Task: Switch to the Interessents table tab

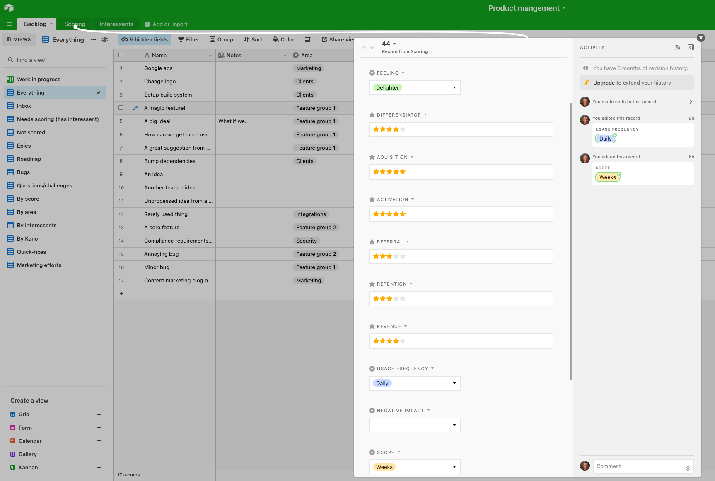Action: point(116,24)
